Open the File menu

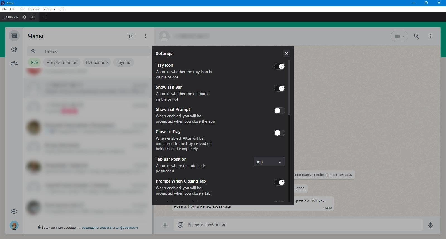pos(4,9)
